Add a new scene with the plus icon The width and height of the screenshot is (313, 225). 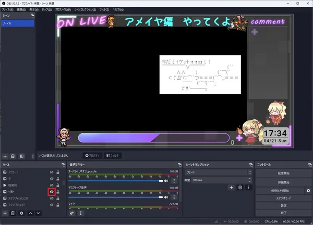click(5, 156)
